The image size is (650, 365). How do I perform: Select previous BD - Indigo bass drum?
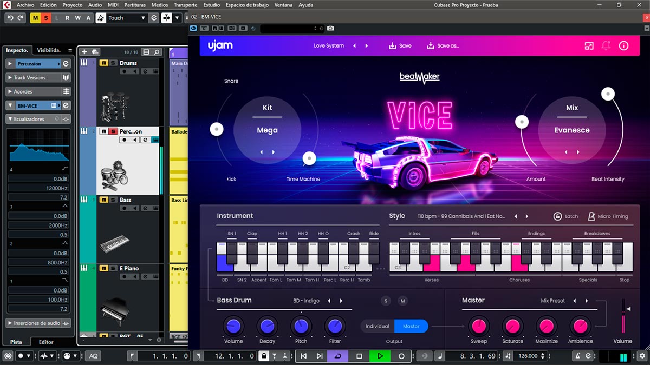(329, 301)
